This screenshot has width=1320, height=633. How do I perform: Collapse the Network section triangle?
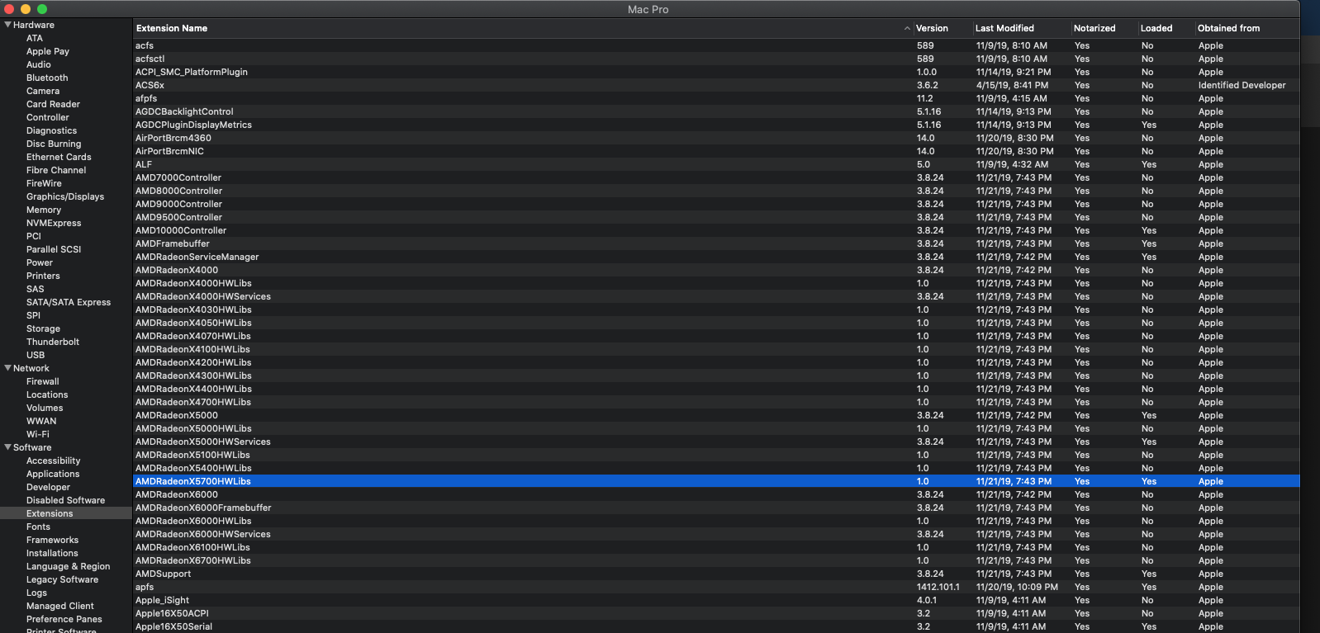pos(7,368)
